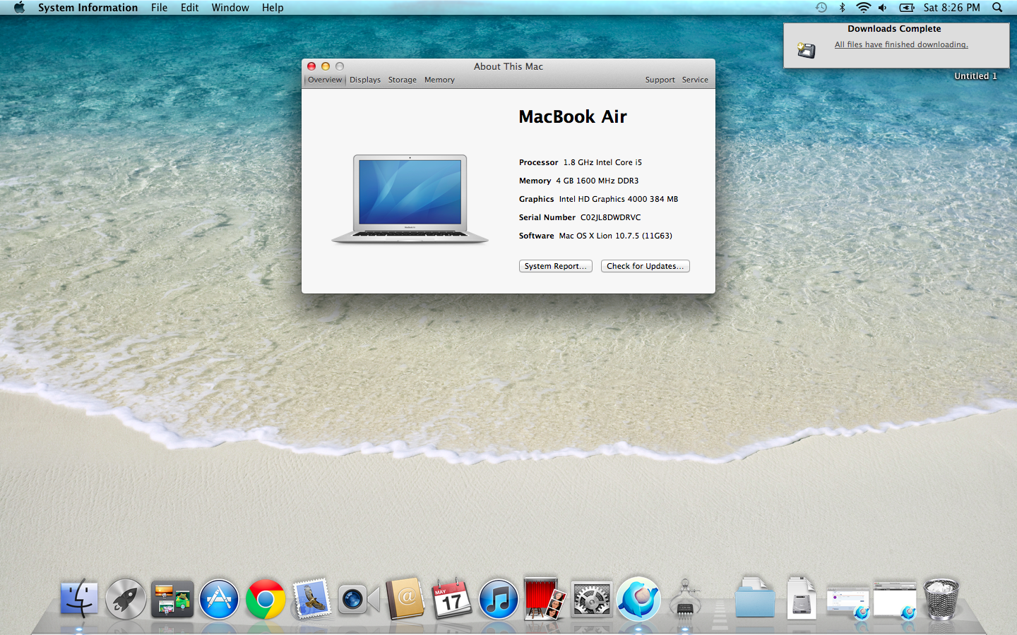This screenshot has height=635, width=1017.
Task: Launch iTunes from the Dock
Action: (x=499, y=599)
